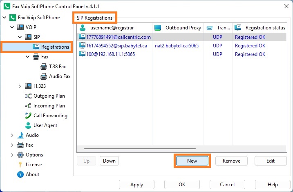This screenshot has width=293, height=192.
Task: Click the About question mark icon
Action: click(20, 174)
